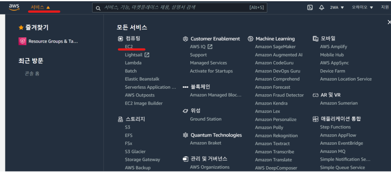Open the 오하이오 region dropdown
The height and width of the screenshot is (172, 391).
click(x=362, y=8)
